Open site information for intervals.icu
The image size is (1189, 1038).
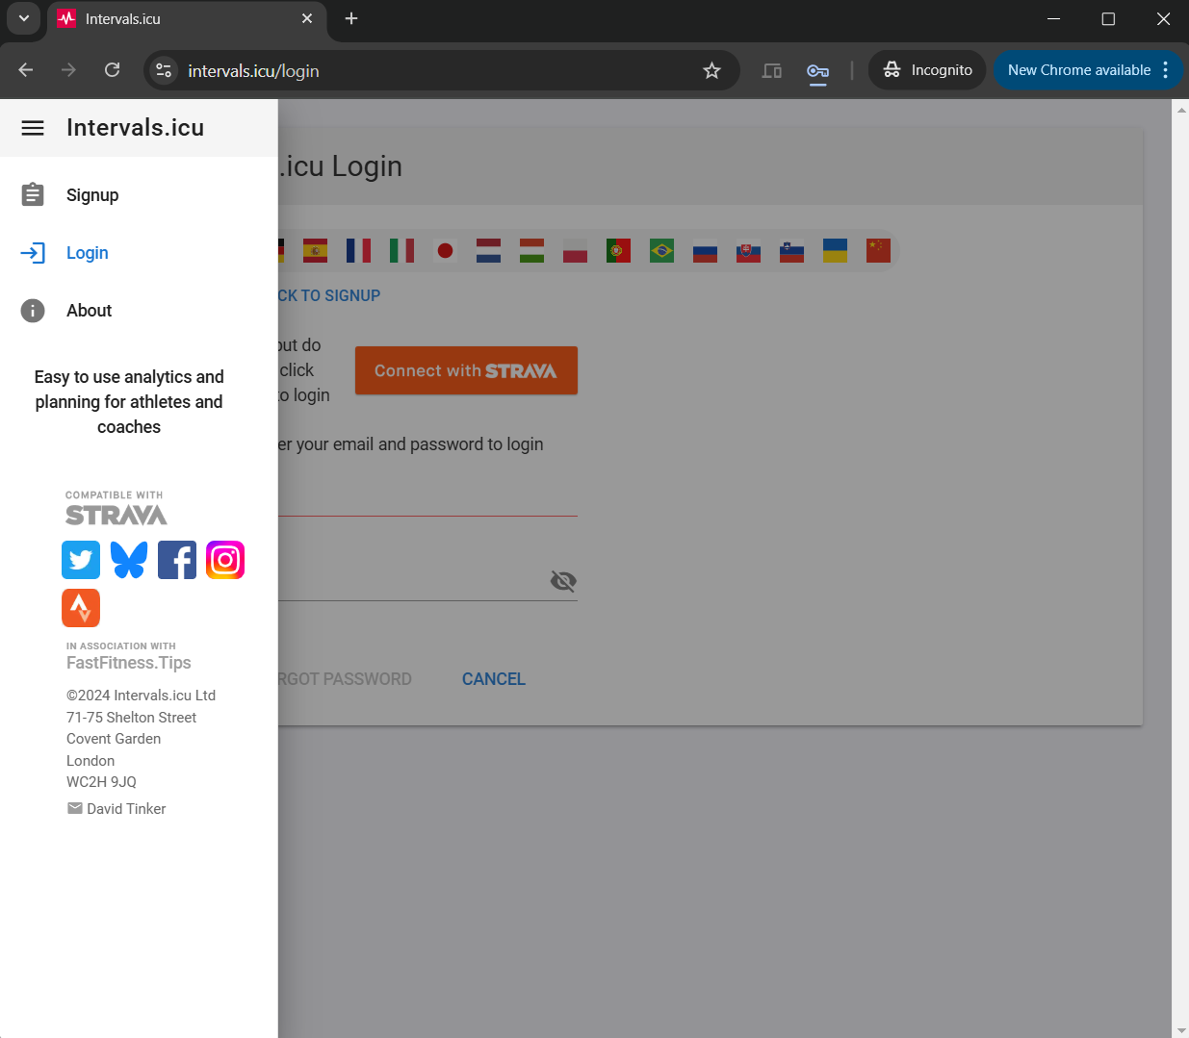click(x=164, y=70)
